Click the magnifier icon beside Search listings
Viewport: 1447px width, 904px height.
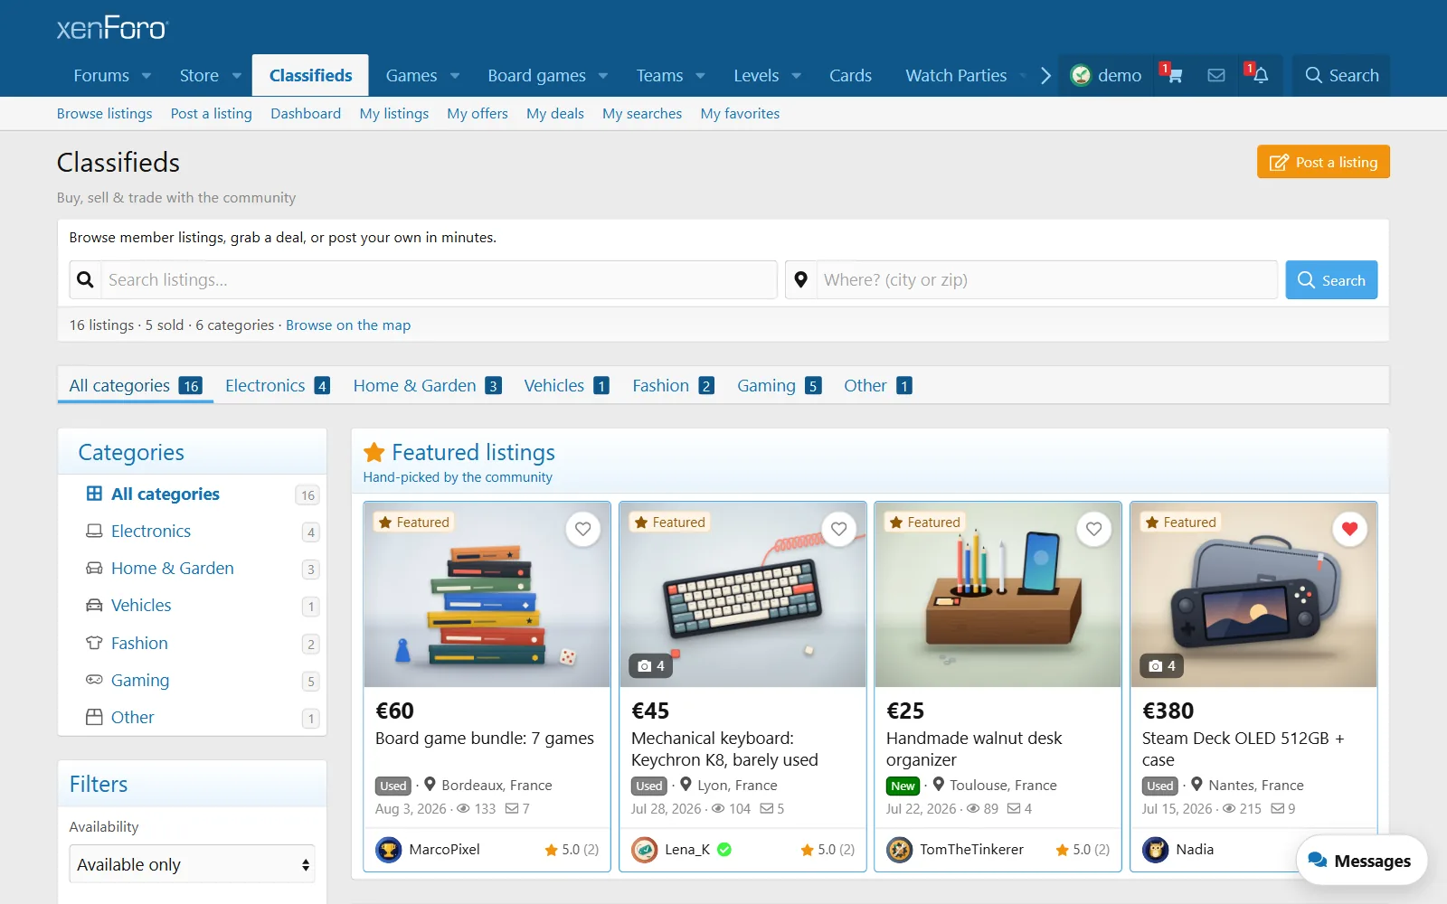pyautogui.click(x=85, y=280)
